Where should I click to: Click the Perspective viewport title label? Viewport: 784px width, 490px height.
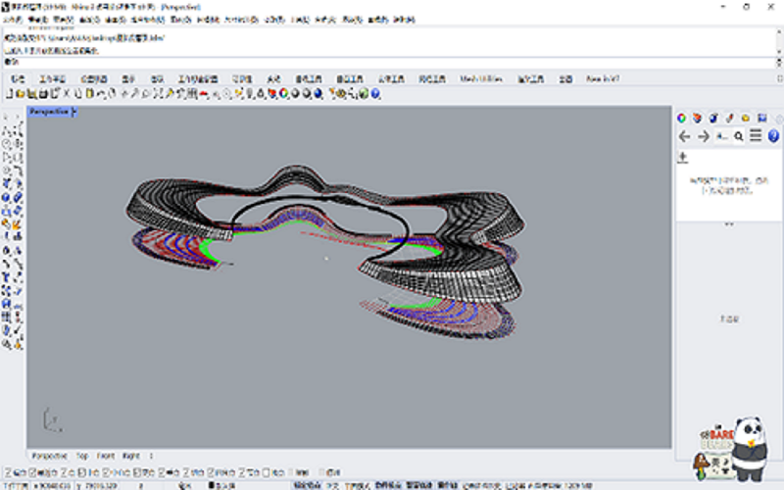pos(48,112)
